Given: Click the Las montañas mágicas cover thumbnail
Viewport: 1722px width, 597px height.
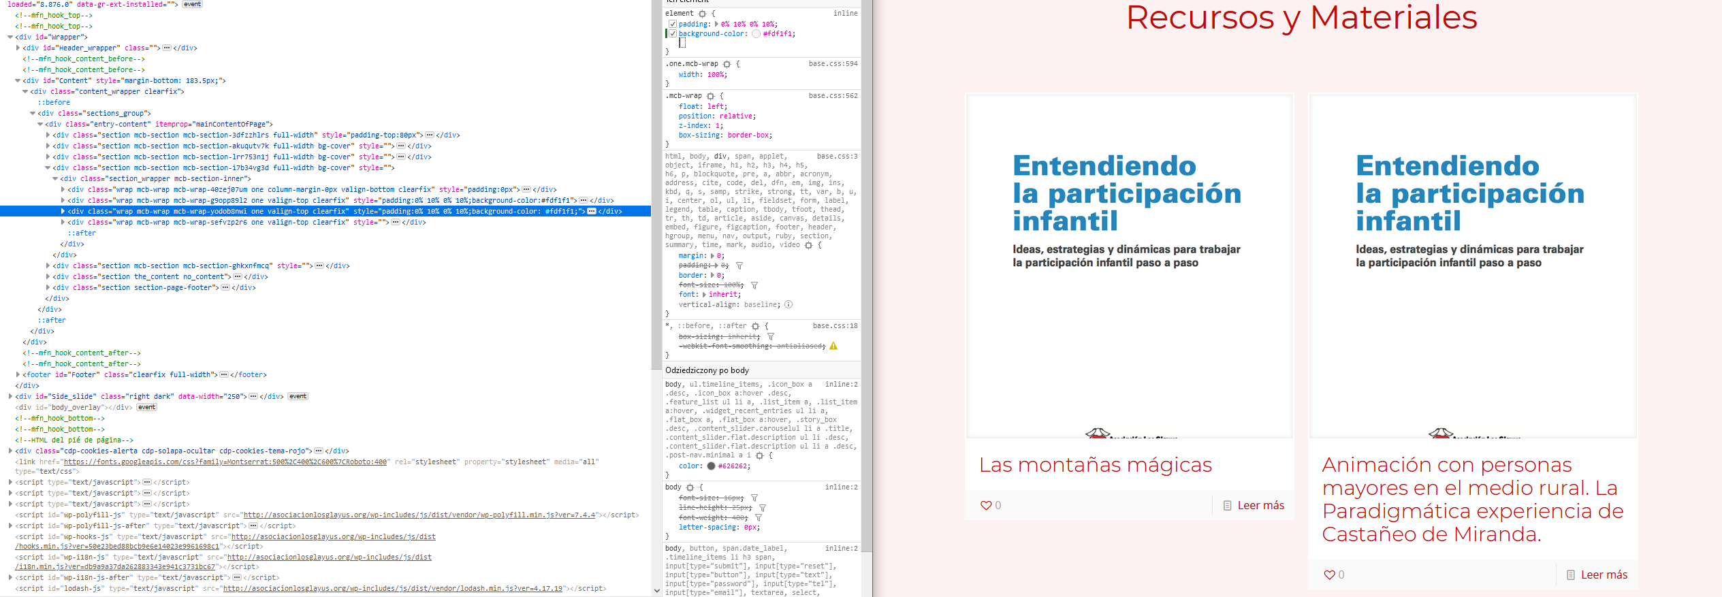Looking at the screenshot, I should tap(1129, 266).
